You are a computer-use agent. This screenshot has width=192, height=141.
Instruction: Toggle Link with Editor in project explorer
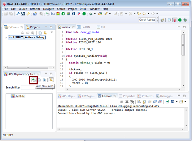point(46,32)
